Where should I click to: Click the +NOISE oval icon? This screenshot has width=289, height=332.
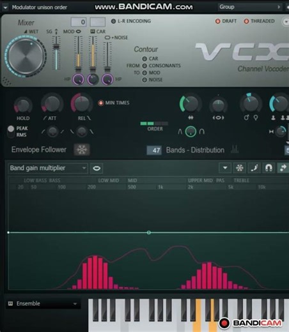point(107,38)
